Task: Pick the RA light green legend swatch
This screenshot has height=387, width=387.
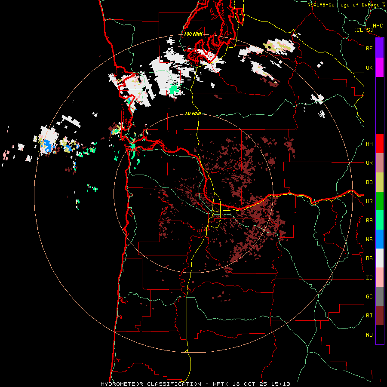Action: tap(380, 220)
